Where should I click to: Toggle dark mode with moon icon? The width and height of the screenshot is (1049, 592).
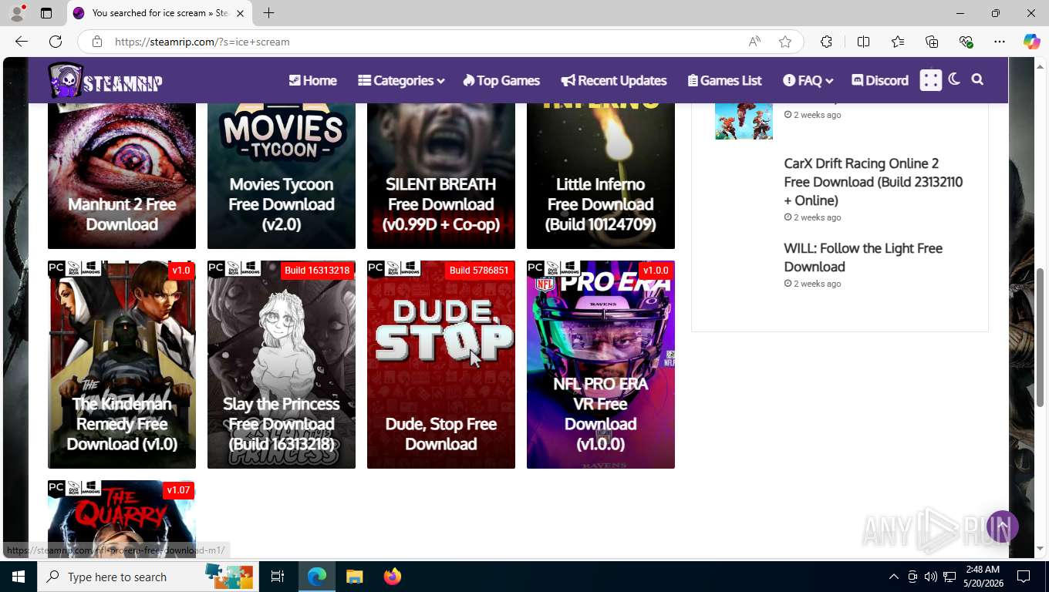pyautogui.click(x=954, y=79)
